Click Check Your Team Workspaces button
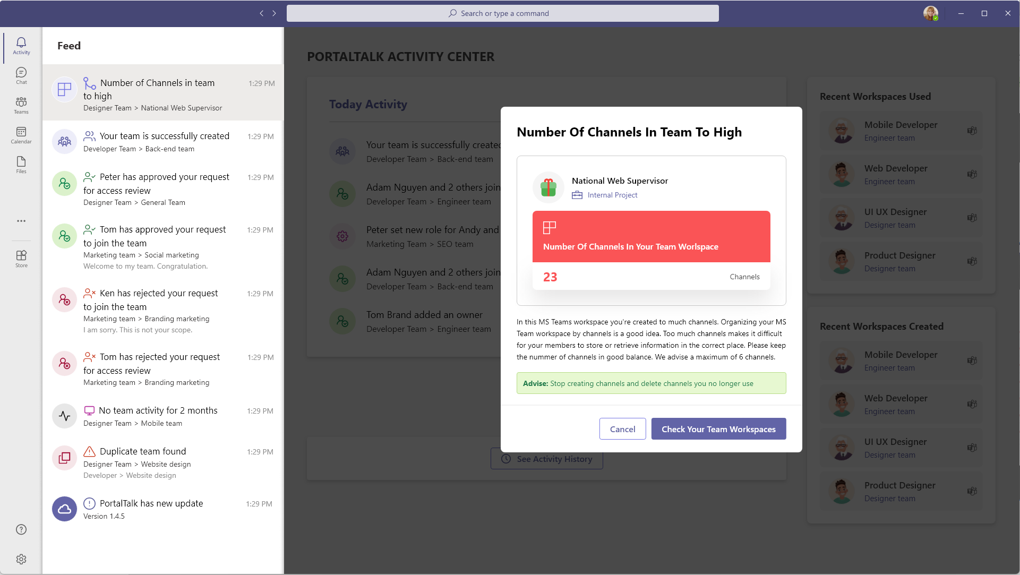Image resolution: width=1020 pixels, height=575 pixels. click(718, 429)
